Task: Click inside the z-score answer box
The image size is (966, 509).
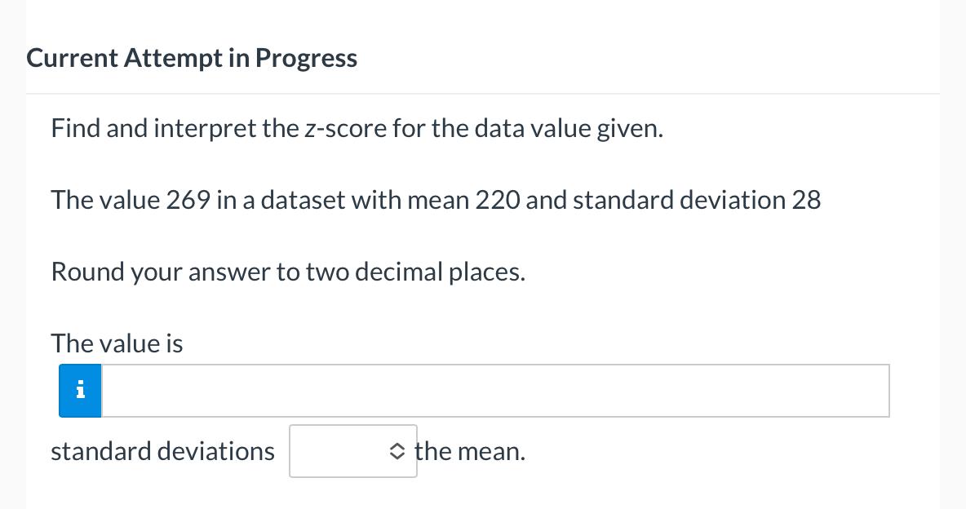Action: click(x=490, y=391)
